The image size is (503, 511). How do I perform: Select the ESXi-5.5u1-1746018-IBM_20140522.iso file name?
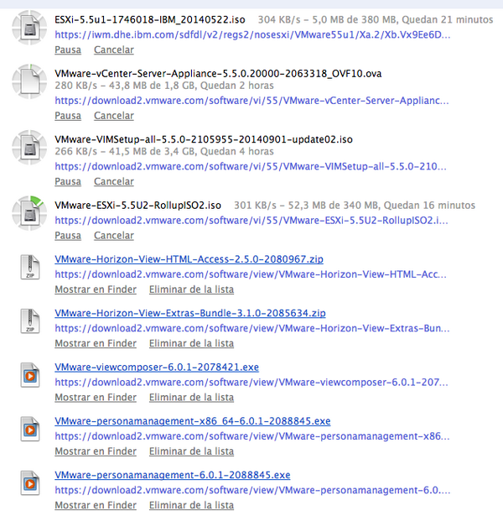[150, 20]
